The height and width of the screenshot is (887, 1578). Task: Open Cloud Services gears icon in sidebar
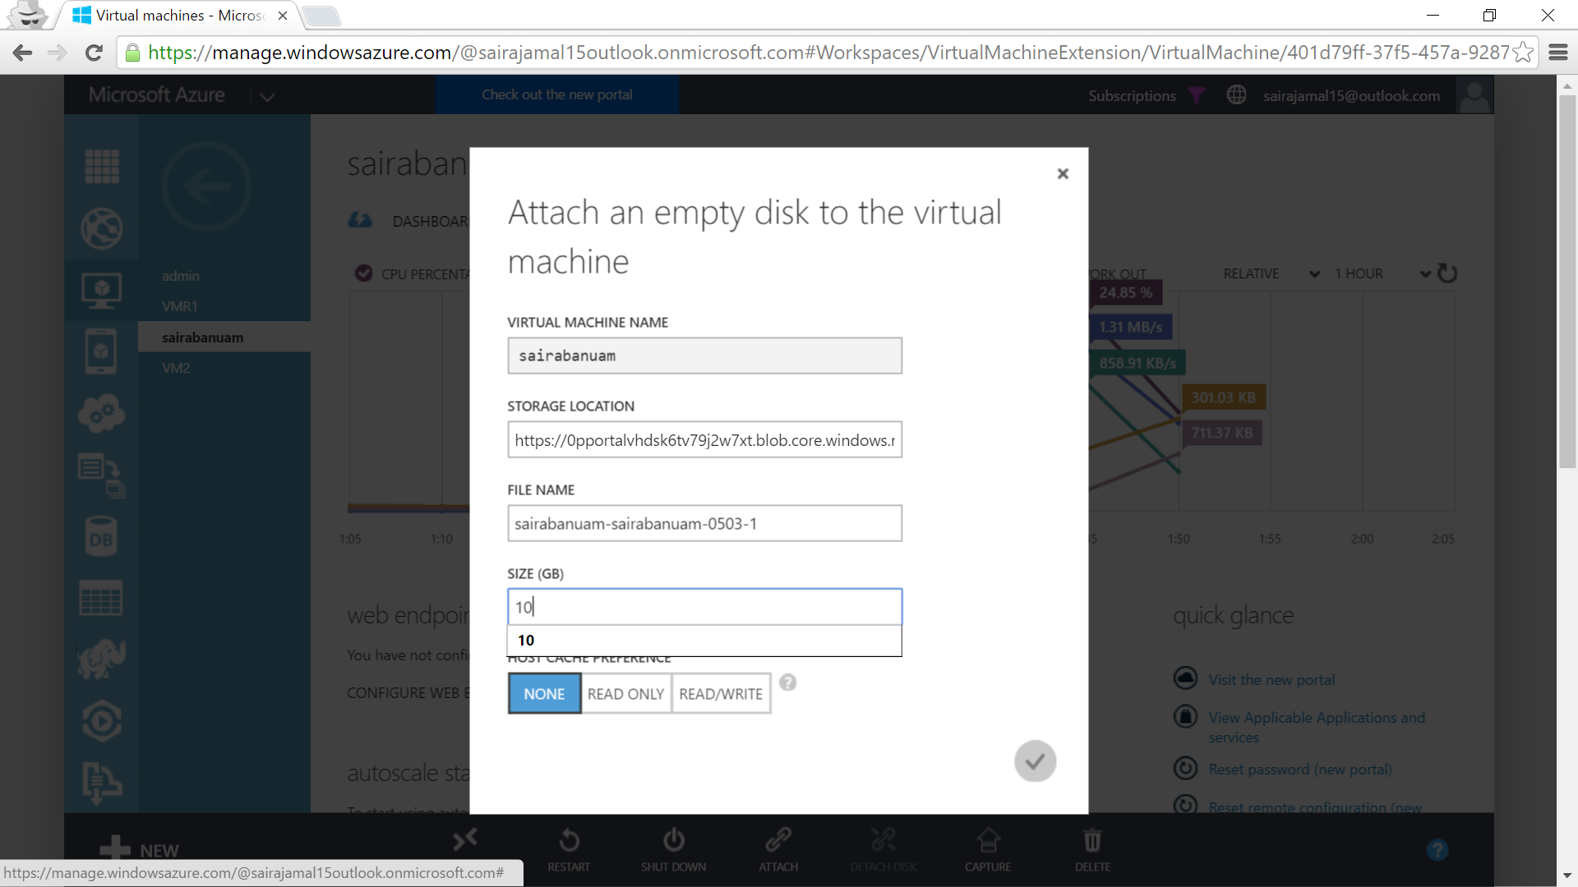(102, 413)
